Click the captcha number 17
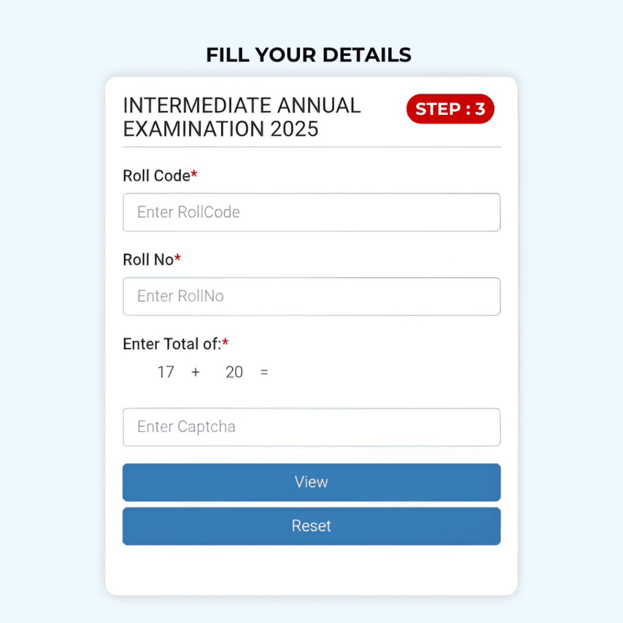The width and height of the screenshot is (623, 623). click(165, 372)
